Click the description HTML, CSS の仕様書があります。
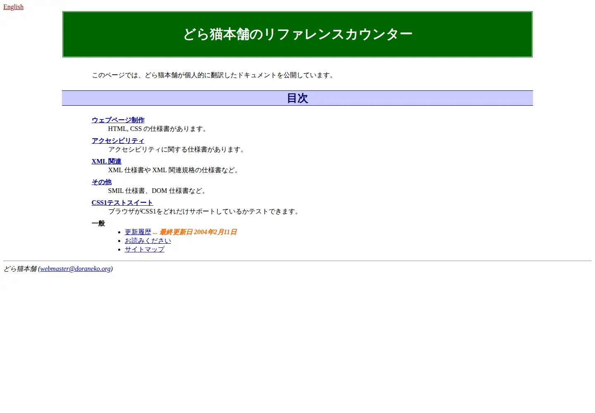The width and height of the screenshot is (595, 413). pos(158,129)
